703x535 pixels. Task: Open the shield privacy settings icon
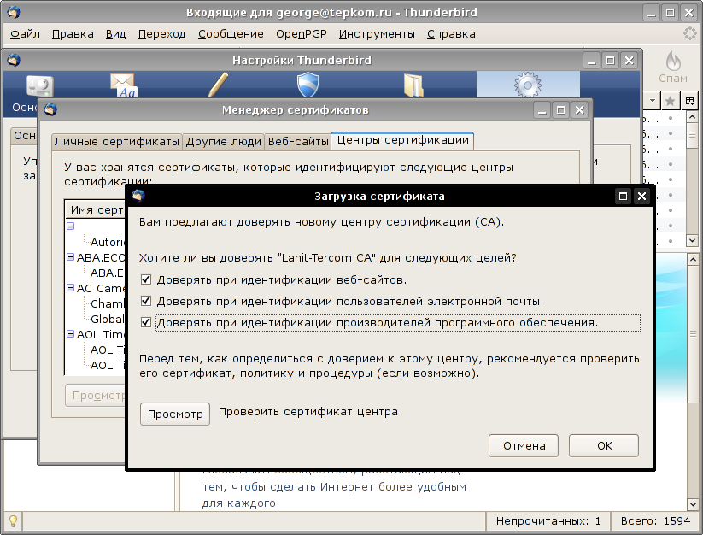[x=308, y=85]
